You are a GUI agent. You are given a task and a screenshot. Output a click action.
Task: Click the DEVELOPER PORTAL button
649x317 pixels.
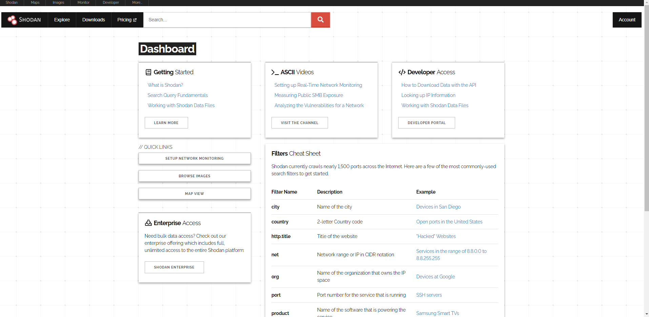[427, 123]
